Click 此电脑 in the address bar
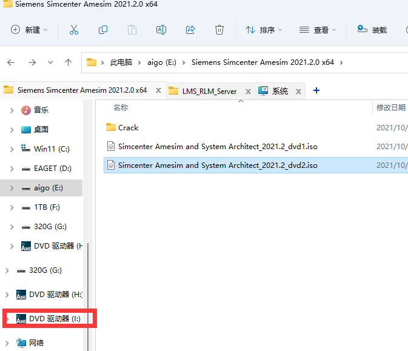The height and width of the screenshot is (351, 408). point(121,62)
